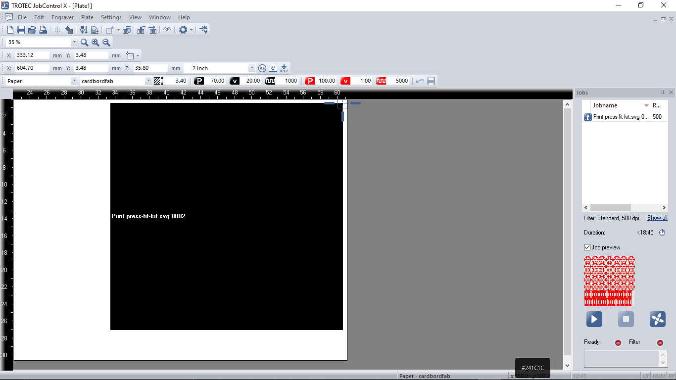This screenshot has width=676, height=380.
Task: Open the Help menu
Action: [x=184, y=17]
